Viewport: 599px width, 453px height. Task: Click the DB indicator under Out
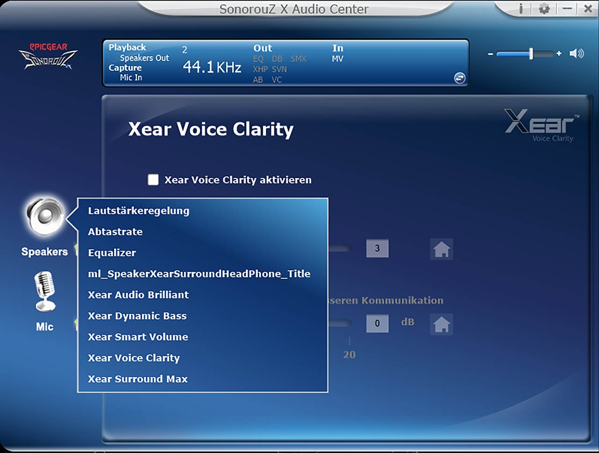(277, 59)
